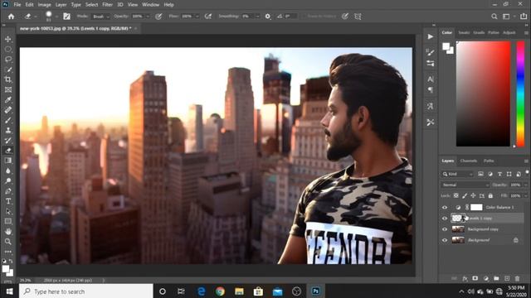Switch to the Paths tab
Image resolution: width=531 pixels, height=298 pixels.
coord(489,161)
